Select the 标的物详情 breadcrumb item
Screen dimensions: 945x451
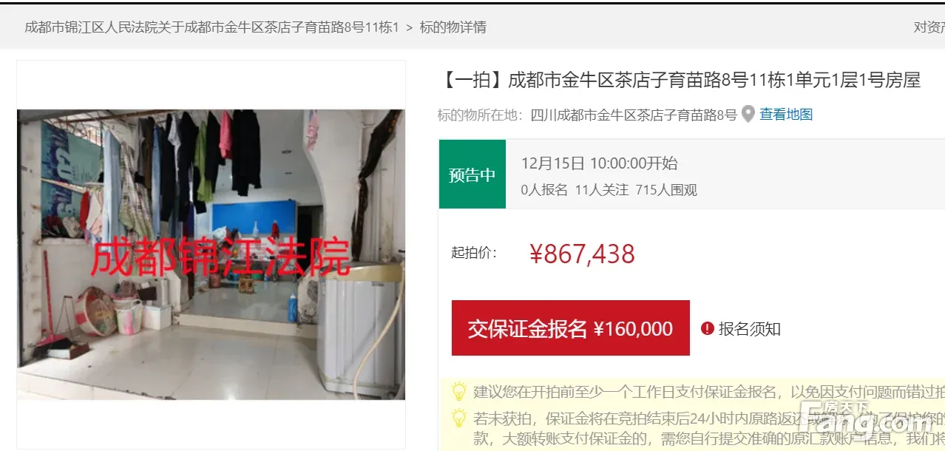pos(453,27)
